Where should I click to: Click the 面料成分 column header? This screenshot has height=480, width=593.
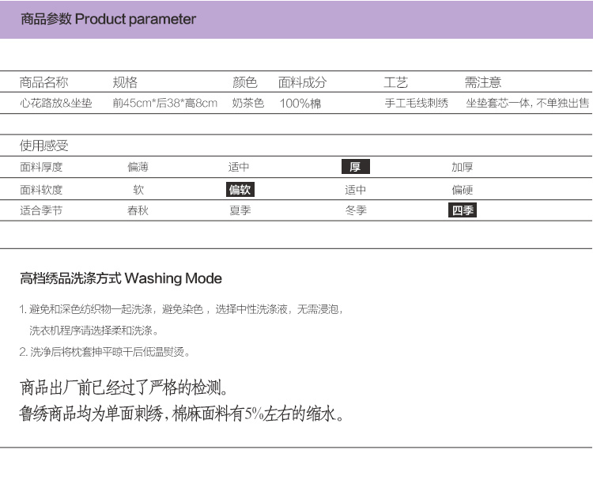302,82
